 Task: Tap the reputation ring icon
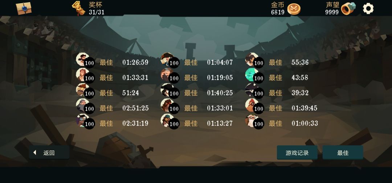pyautogui.click(x=348, y=8)
